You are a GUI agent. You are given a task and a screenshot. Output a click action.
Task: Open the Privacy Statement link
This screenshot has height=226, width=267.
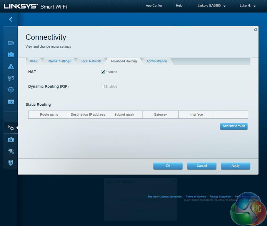pyautogui.click(x=220, y=197)
